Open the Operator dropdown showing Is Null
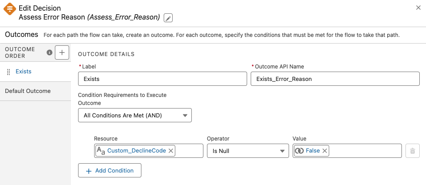 pos(248,151)
